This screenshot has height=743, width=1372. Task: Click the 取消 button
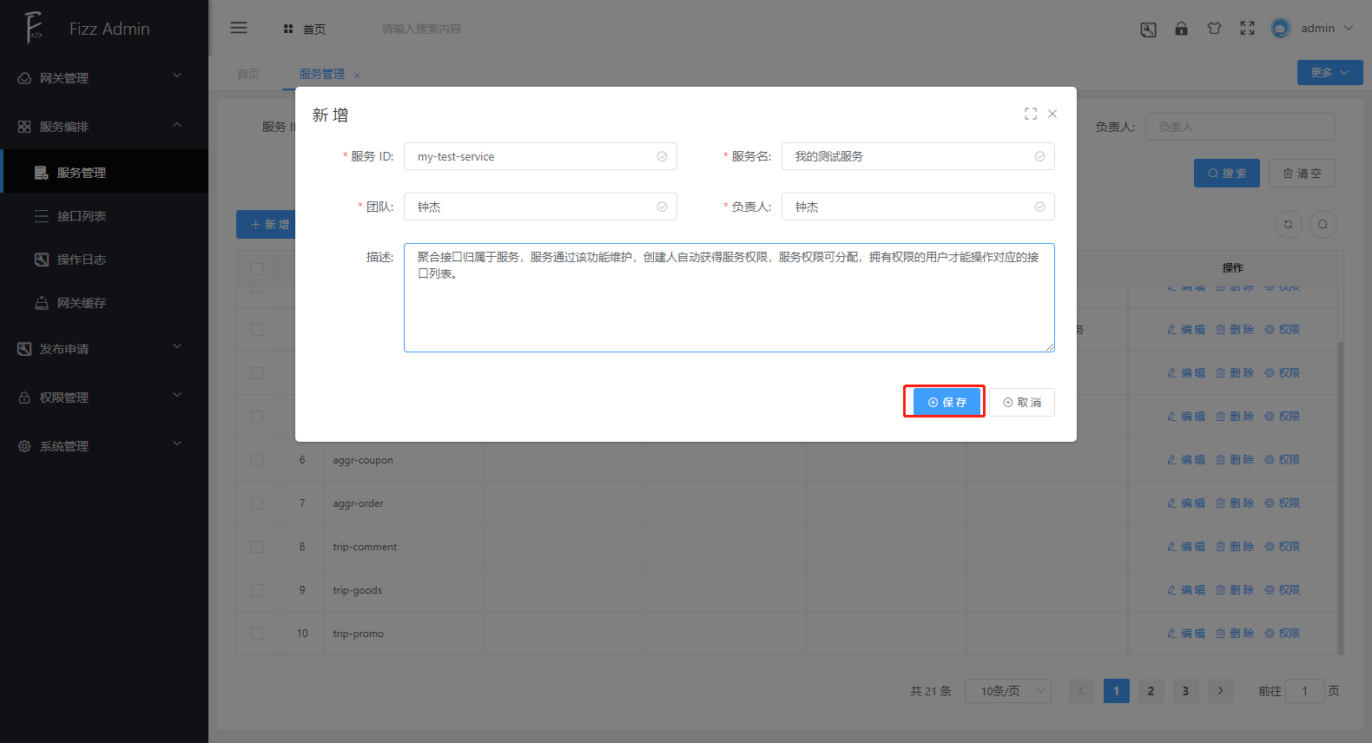pos(1022,402)
